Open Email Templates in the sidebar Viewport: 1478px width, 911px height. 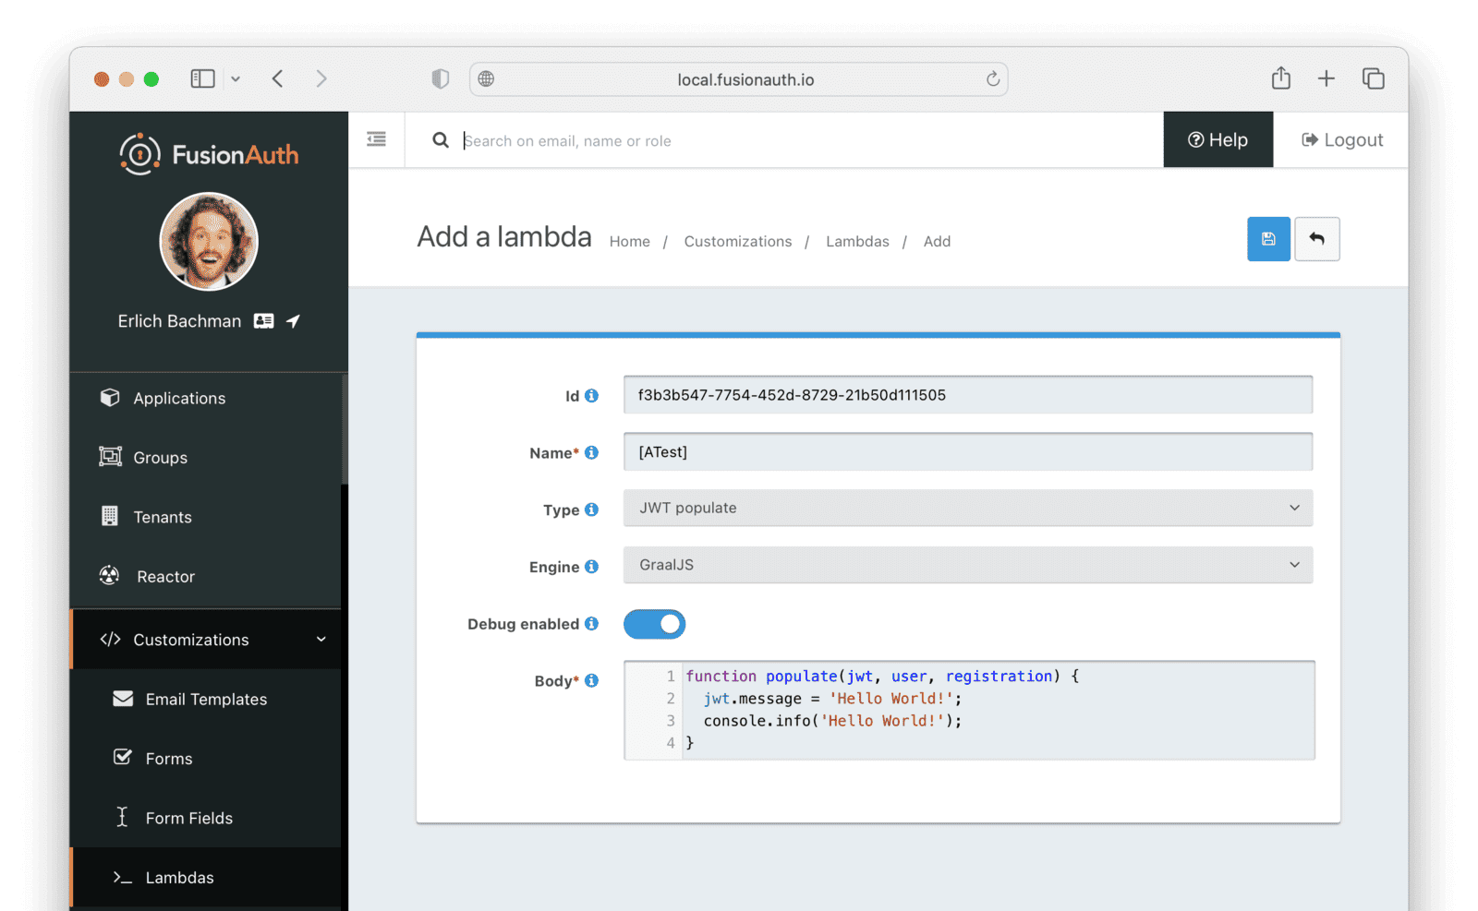(x=206, y=700)
